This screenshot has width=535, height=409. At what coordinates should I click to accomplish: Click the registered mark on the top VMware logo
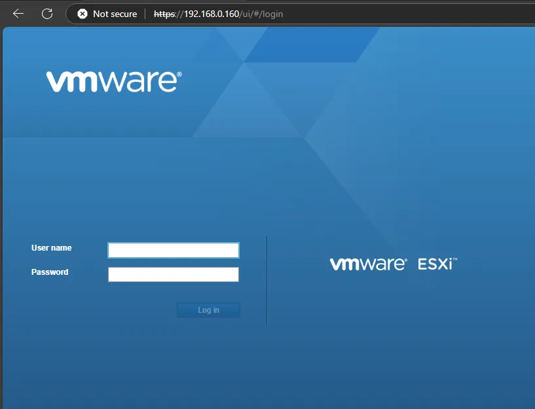tap(179, 75)
